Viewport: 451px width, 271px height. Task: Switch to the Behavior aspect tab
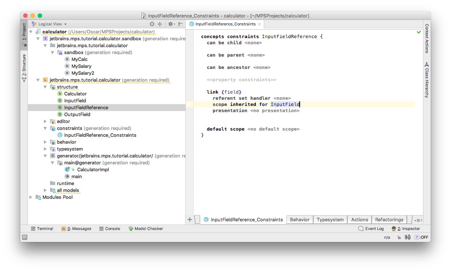[x=299, y=219]
